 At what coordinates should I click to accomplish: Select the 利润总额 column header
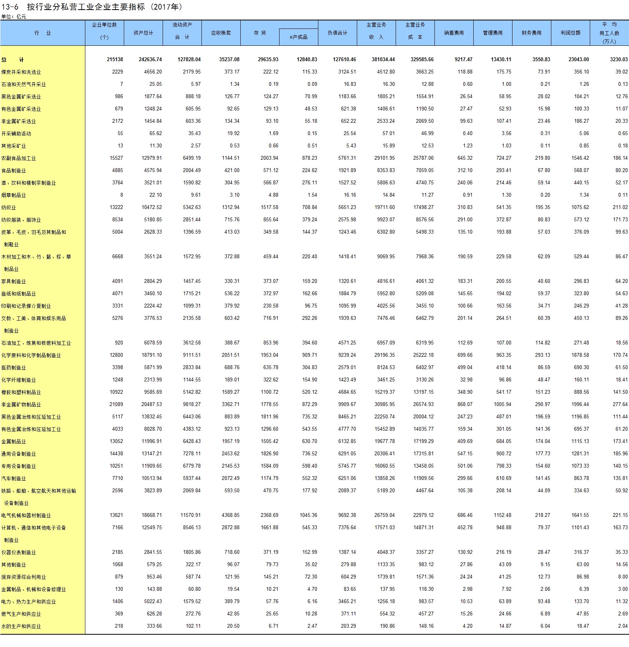[x=570, y=33]
